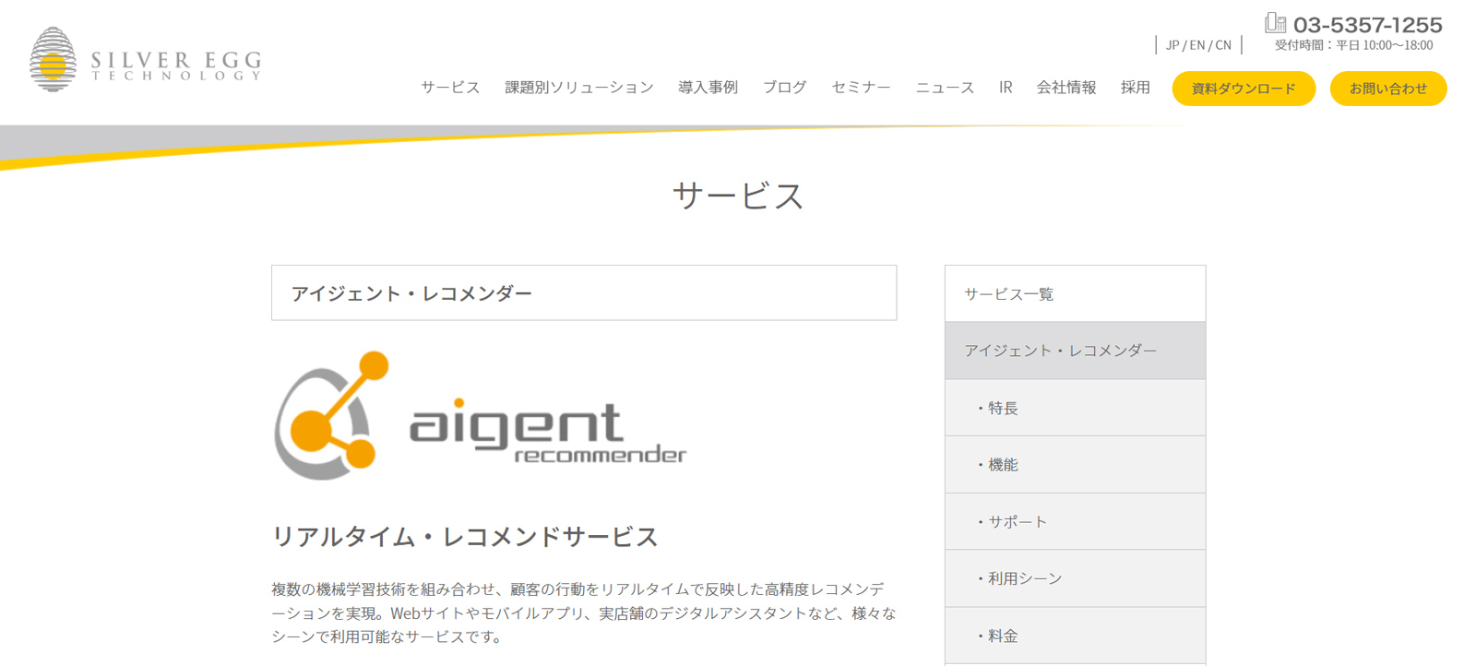Switch language to EN

1197,45
